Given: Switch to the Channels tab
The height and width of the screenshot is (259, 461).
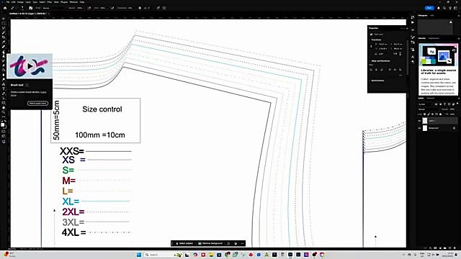Looking at the screenshot, I should tap(431, 98).
